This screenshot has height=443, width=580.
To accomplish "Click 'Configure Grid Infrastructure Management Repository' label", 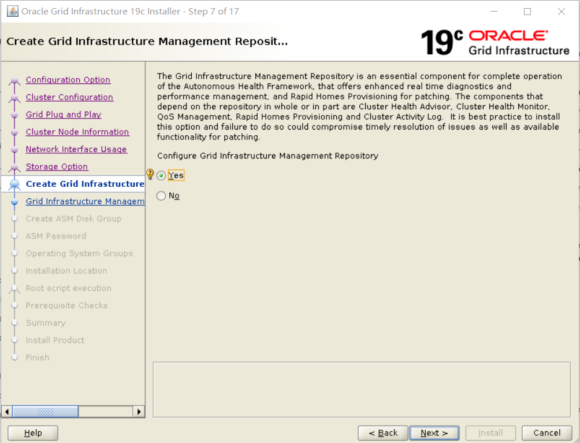I will (267, 156).
